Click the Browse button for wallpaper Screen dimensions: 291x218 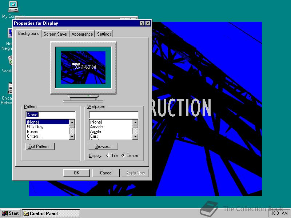tap(103, 146)
